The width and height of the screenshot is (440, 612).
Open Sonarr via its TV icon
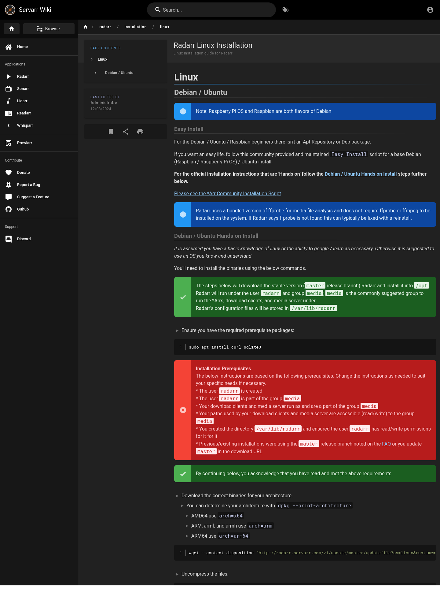9,89
